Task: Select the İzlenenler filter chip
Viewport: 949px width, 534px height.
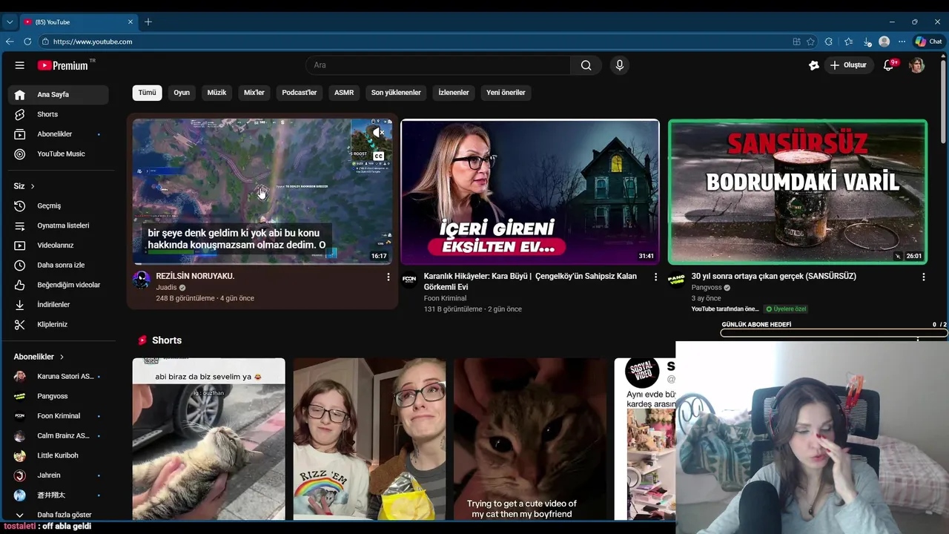Action: [454, 93]
